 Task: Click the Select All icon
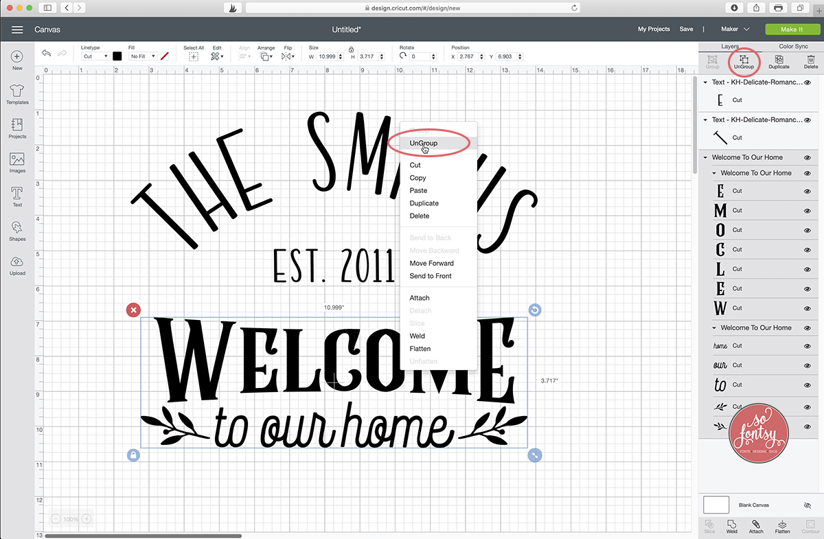point(194,56)
